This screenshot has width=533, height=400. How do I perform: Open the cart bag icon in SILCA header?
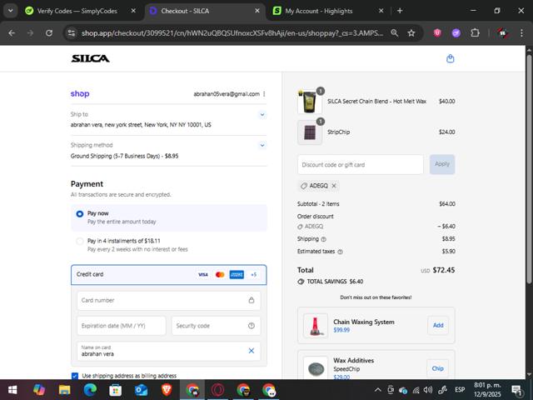(x=450, y=58)
